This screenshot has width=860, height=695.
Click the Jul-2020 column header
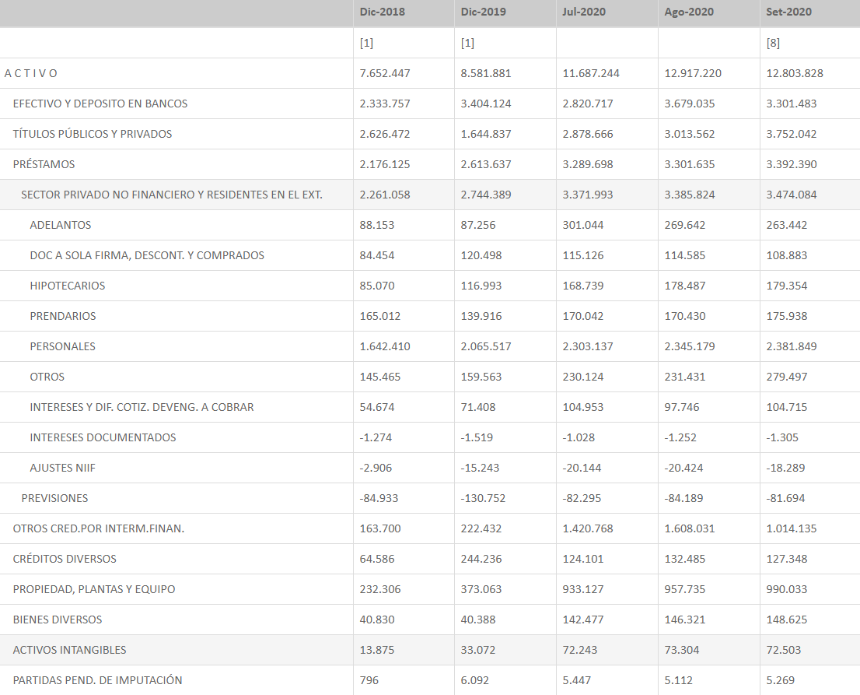coord(584,12)
